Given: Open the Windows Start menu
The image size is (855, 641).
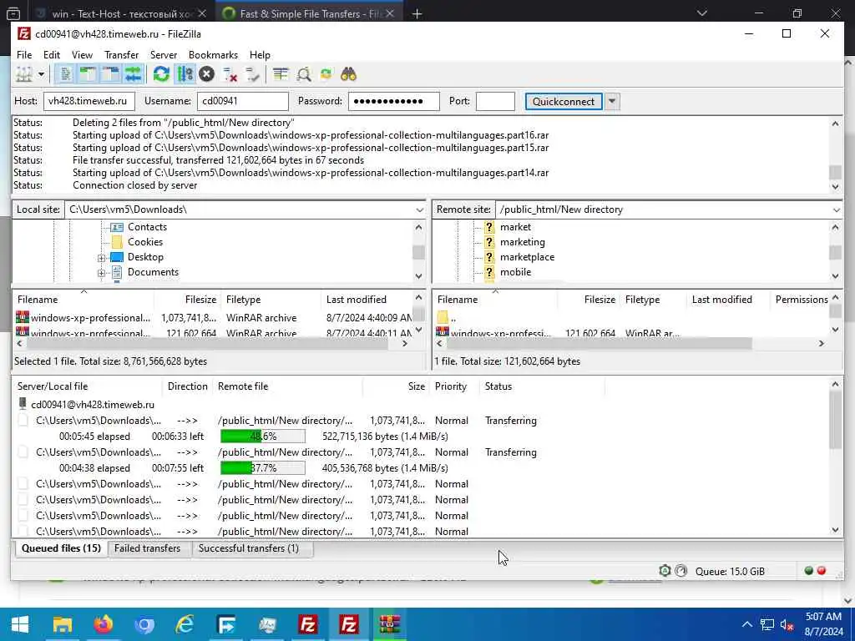Looking at the screenshot, I should click(20, 624).
